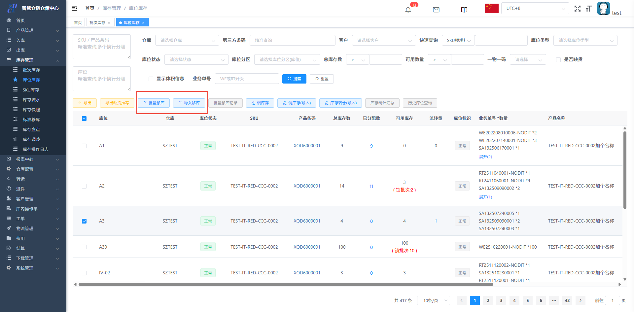634x312 pixels.
Task: Switch to the 批次库存 tab
Action: (x=97, y=22)
